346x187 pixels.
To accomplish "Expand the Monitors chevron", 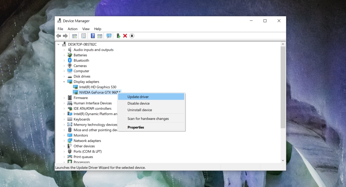I will click(64, 135).
